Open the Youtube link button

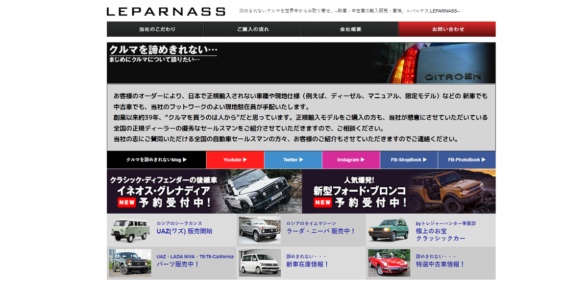coord(235,160)
